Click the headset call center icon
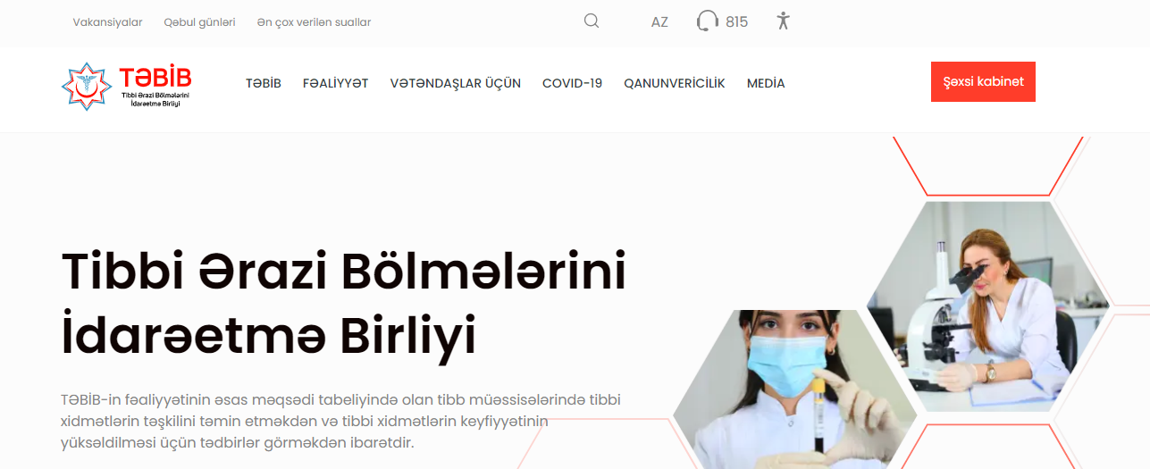Screen dimensions: 1150x469 (708, 21)
